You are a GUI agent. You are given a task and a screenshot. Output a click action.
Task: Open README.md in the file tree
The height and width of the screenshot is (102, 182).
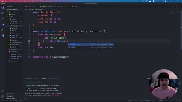click(15, 59)
